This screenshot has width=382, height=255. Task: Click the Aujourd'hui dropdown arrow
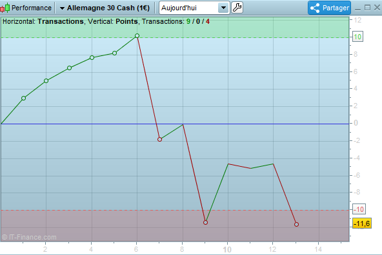223,8
